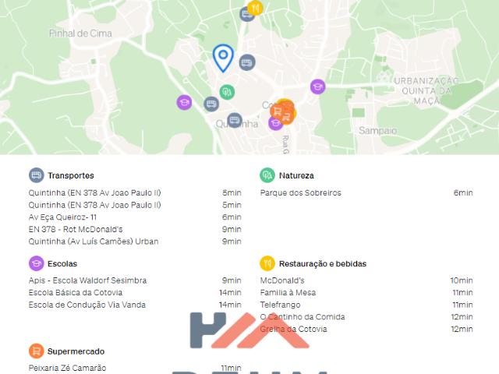Click the 12min time for O Cantinho da Comida
The image size is (499, 374).
click(462, 317)
